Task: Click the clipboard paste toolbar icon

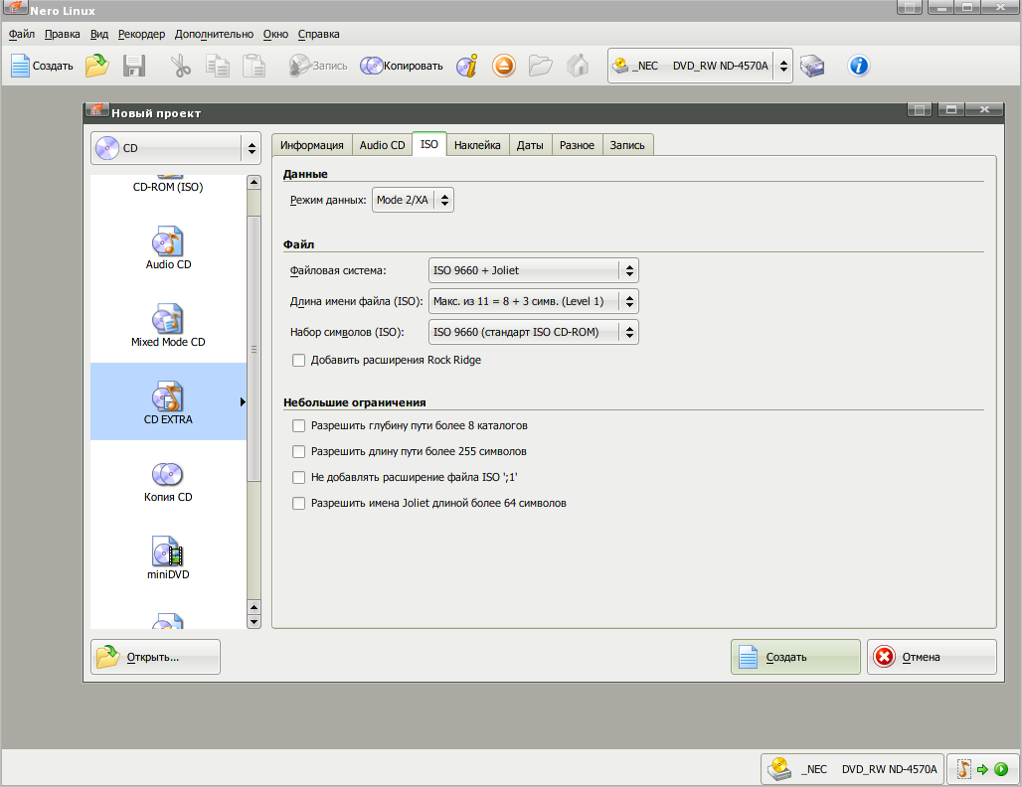Action: pos(255,66)
